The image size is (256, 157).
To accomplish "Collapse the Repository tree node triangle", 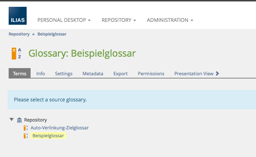I will (x=12, y=120).
